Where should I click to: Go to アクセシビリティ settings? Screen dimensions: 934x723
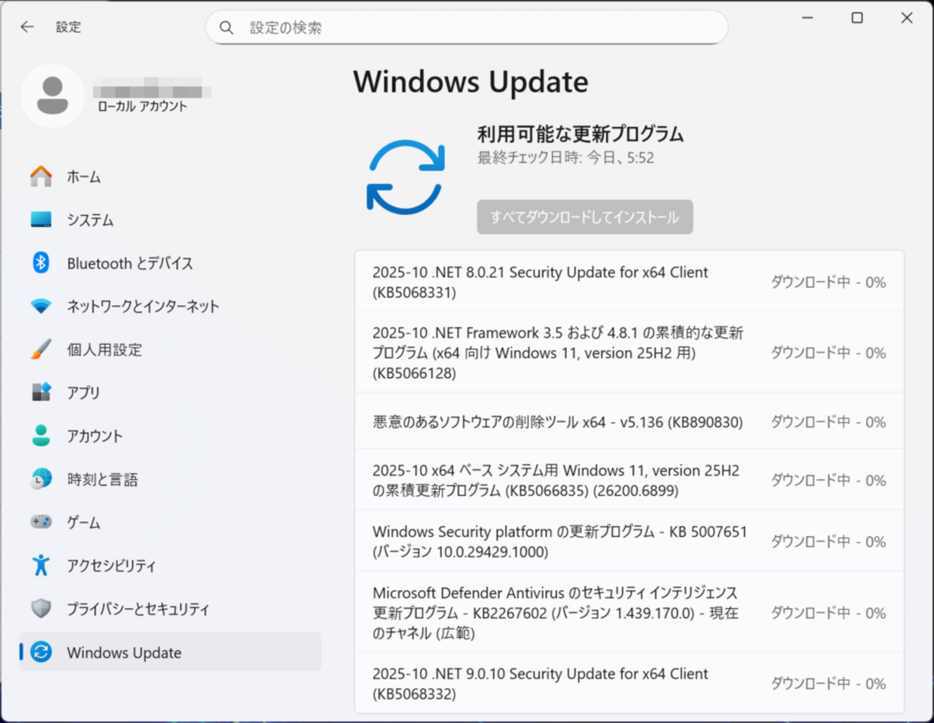[170, 566]
